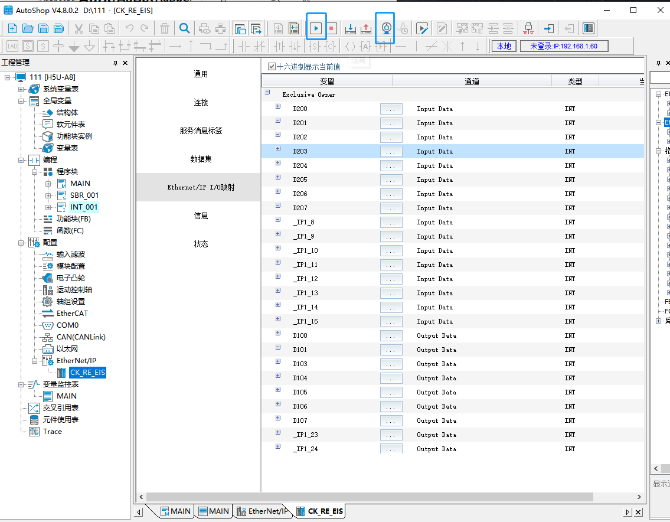Click the blue login arrow icon
Viewport: 670px width, 522px height.
(x=548, y=29)
